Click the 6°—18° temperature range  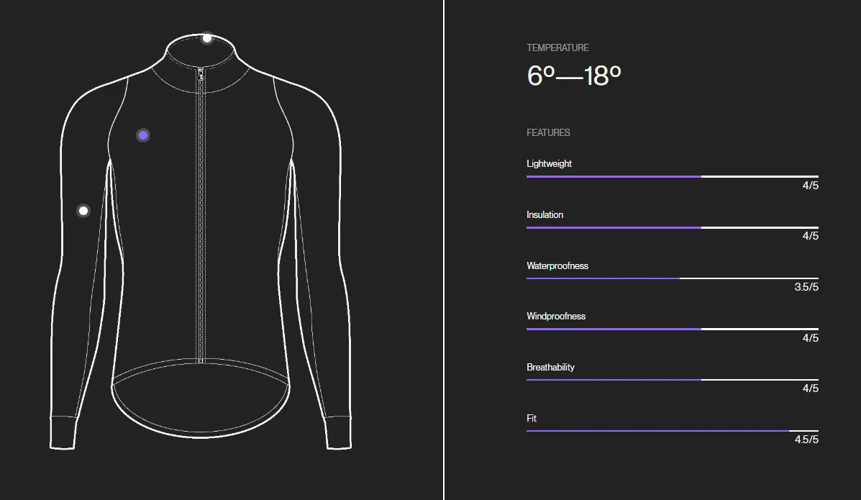click(574, 76)
